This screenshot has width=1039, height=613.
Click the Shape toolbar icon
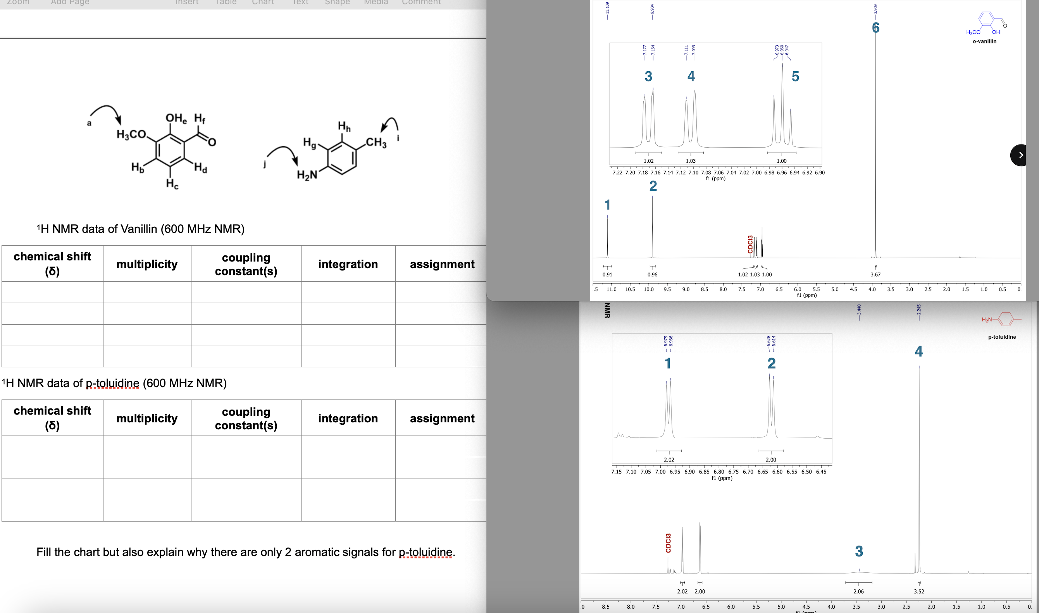(x=337, y=2)
